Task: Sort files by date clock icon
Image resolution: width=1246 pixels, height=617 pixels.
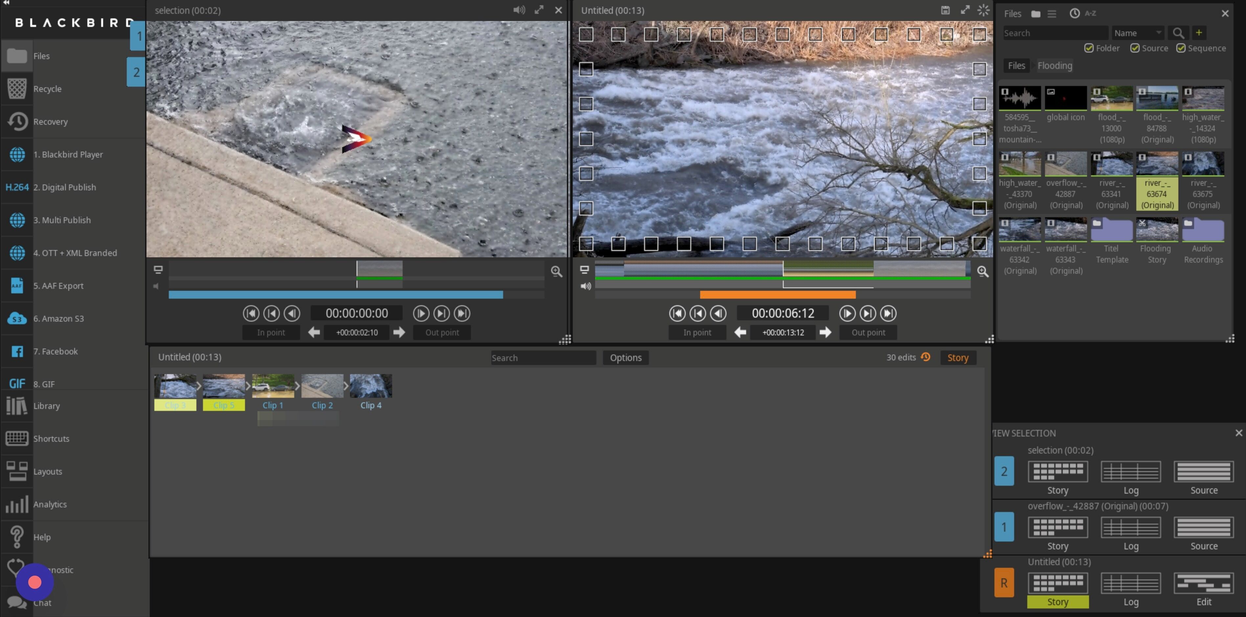Action: [1074, 13]
